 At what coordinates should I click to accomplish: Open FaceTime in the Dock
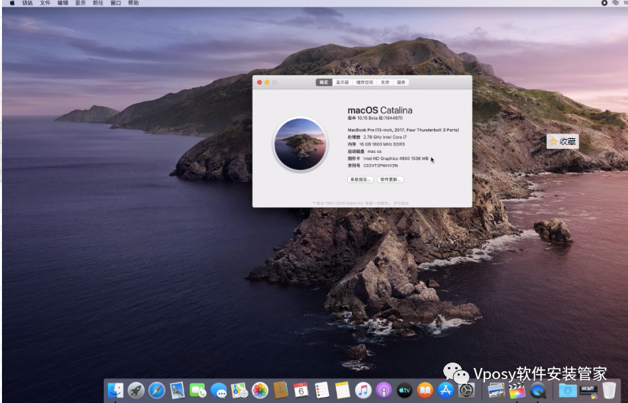197,390
